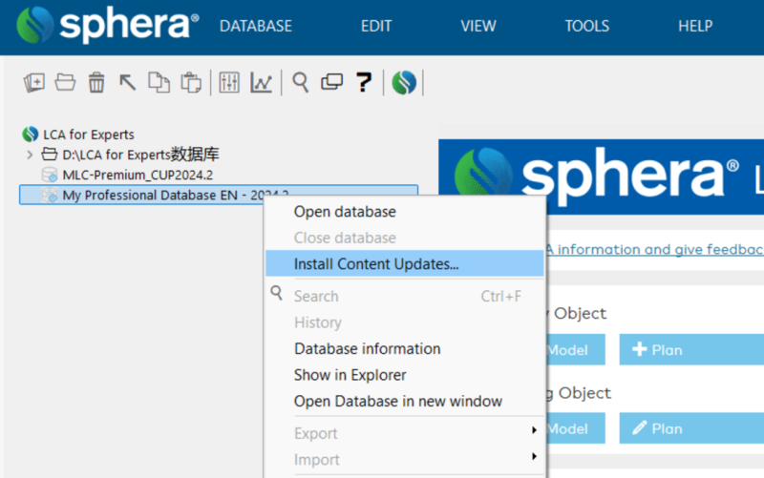The height and width of the screenshot is (478, 764).
Task: Click the question mark help icon
Action: click(363, 83)
